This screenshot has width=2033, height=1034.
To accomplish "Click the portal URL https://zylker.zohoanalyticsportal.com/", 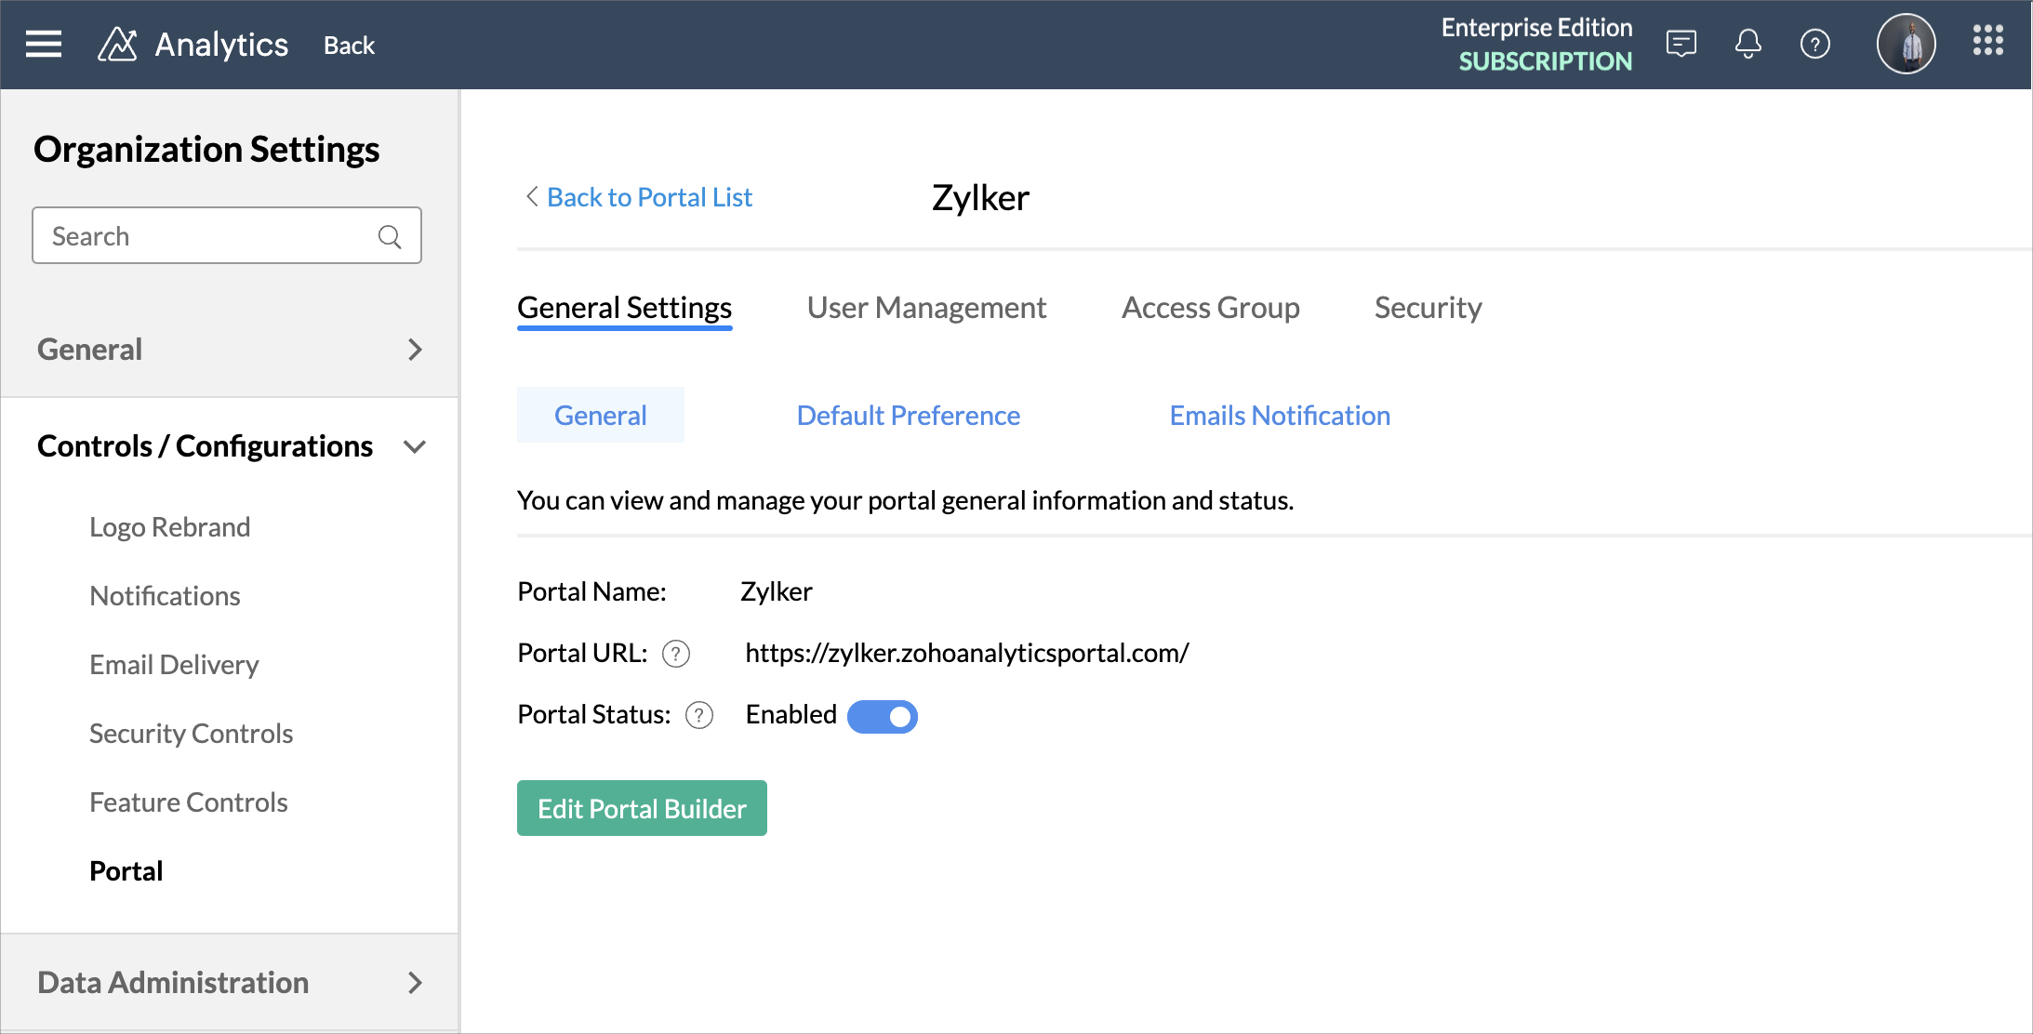I will click(x=967, y=653).
